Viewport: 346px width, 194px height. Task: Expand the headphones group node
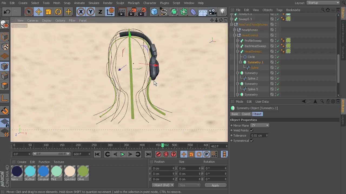coord(235,30)
